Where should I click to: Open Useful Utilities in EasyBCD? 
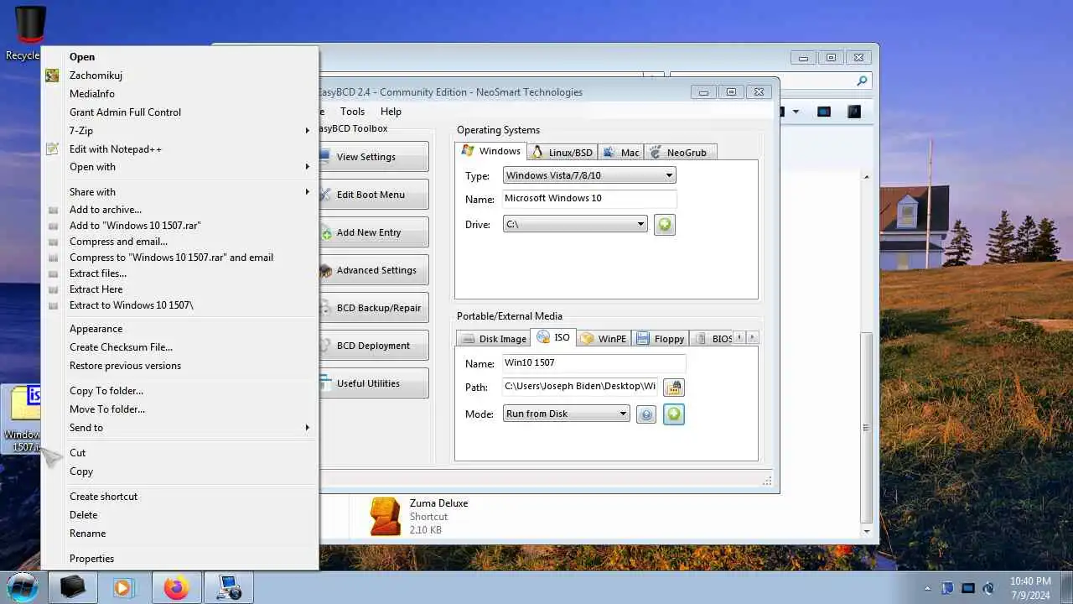coord(374,383)
